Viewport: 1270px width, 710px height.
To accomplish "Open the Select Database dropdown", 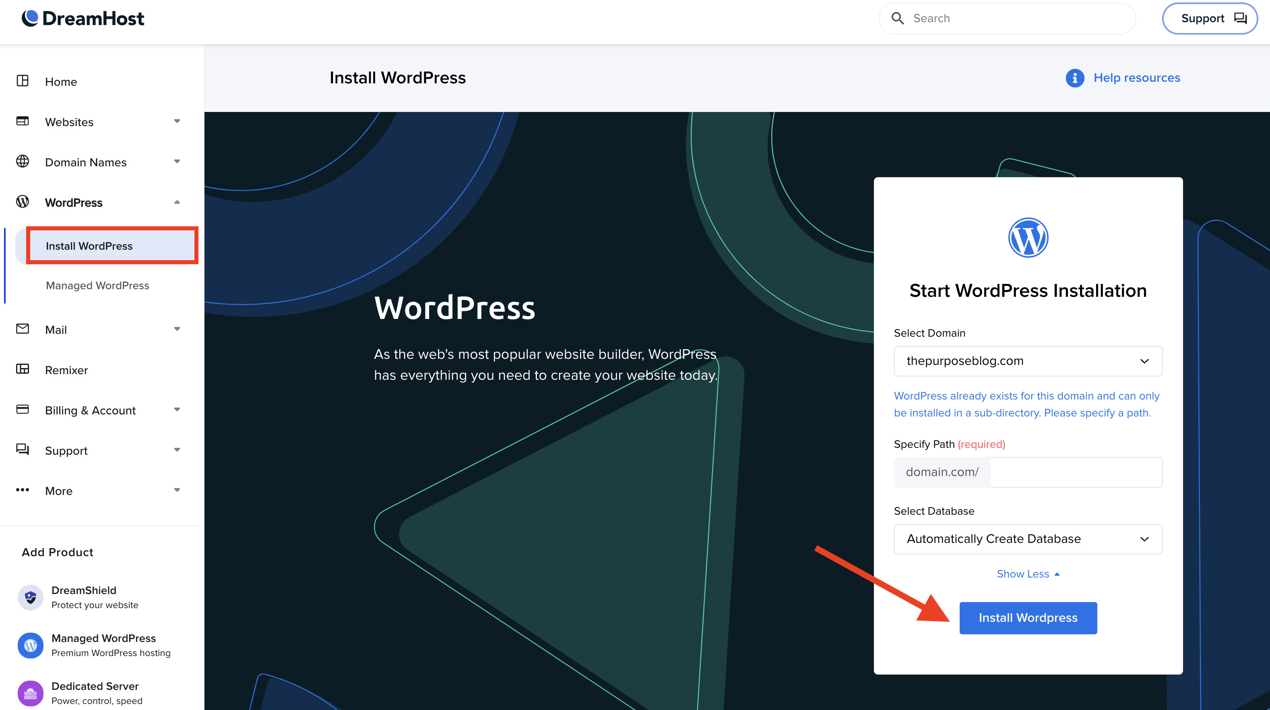I will 1028,539.
